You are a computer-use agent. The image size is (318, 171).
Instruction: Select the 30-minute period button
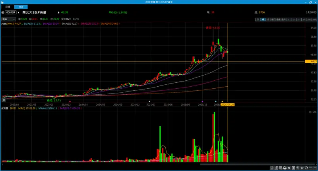[x=309, y=19]
